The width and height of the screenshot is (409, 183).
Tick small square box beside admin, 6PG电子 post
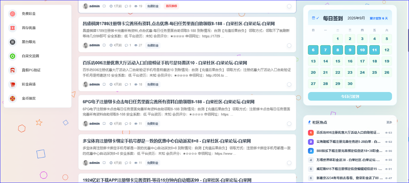(x=104, y=124)
